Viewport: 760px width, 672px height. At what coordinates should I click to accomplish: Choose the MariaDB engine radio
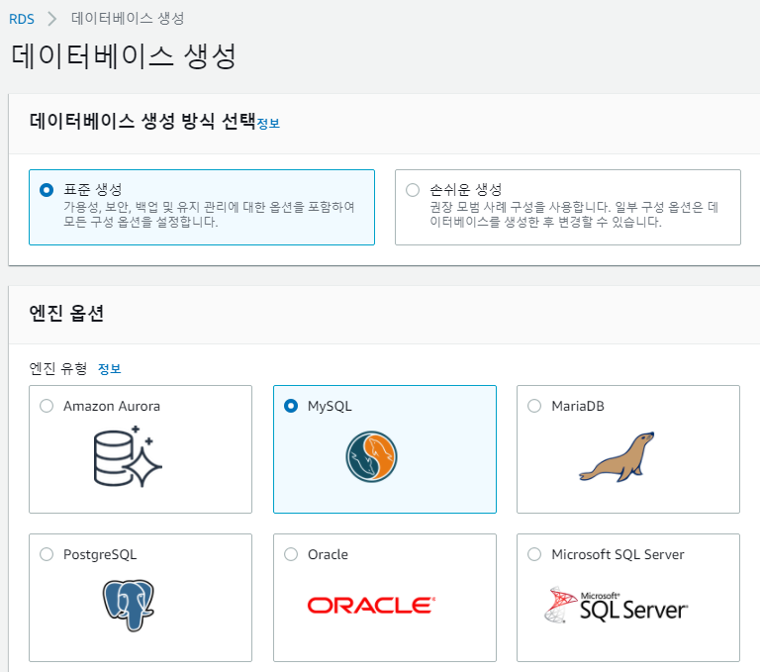click(x=534, y=406)
